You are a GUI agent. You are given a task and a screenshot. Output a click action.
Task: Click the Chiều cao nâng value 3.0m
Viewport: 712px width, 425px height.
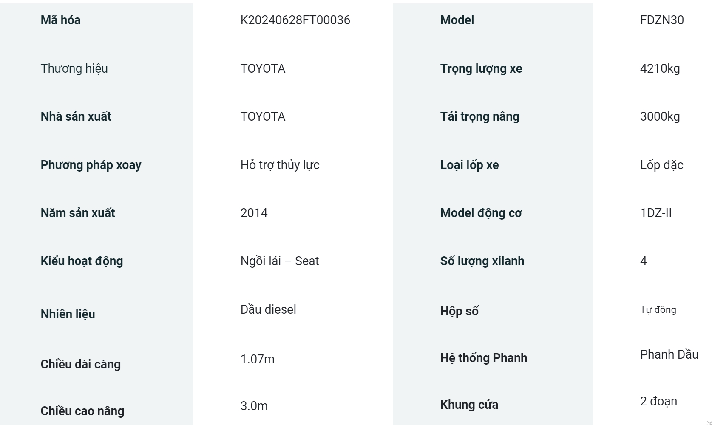254,406
